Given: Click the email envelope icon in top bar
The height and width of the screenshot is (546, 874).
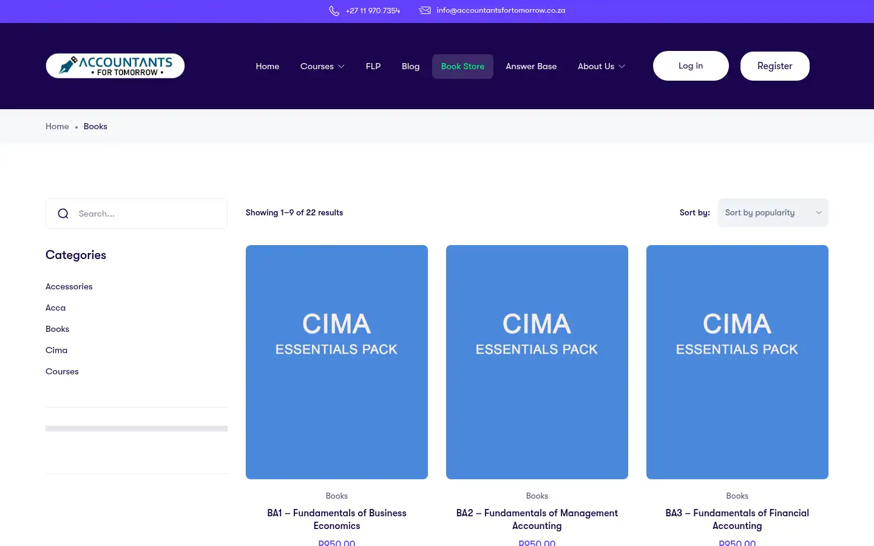Looking at the screenshot, I should click(x=425, y=10).
